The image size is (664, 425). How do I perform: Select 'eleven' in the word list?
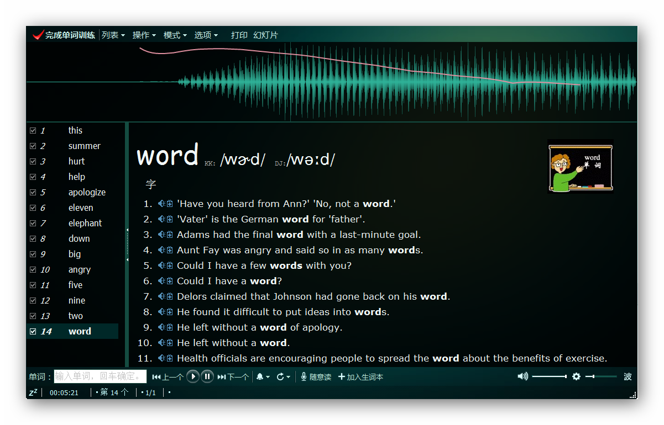click(81, 208)
